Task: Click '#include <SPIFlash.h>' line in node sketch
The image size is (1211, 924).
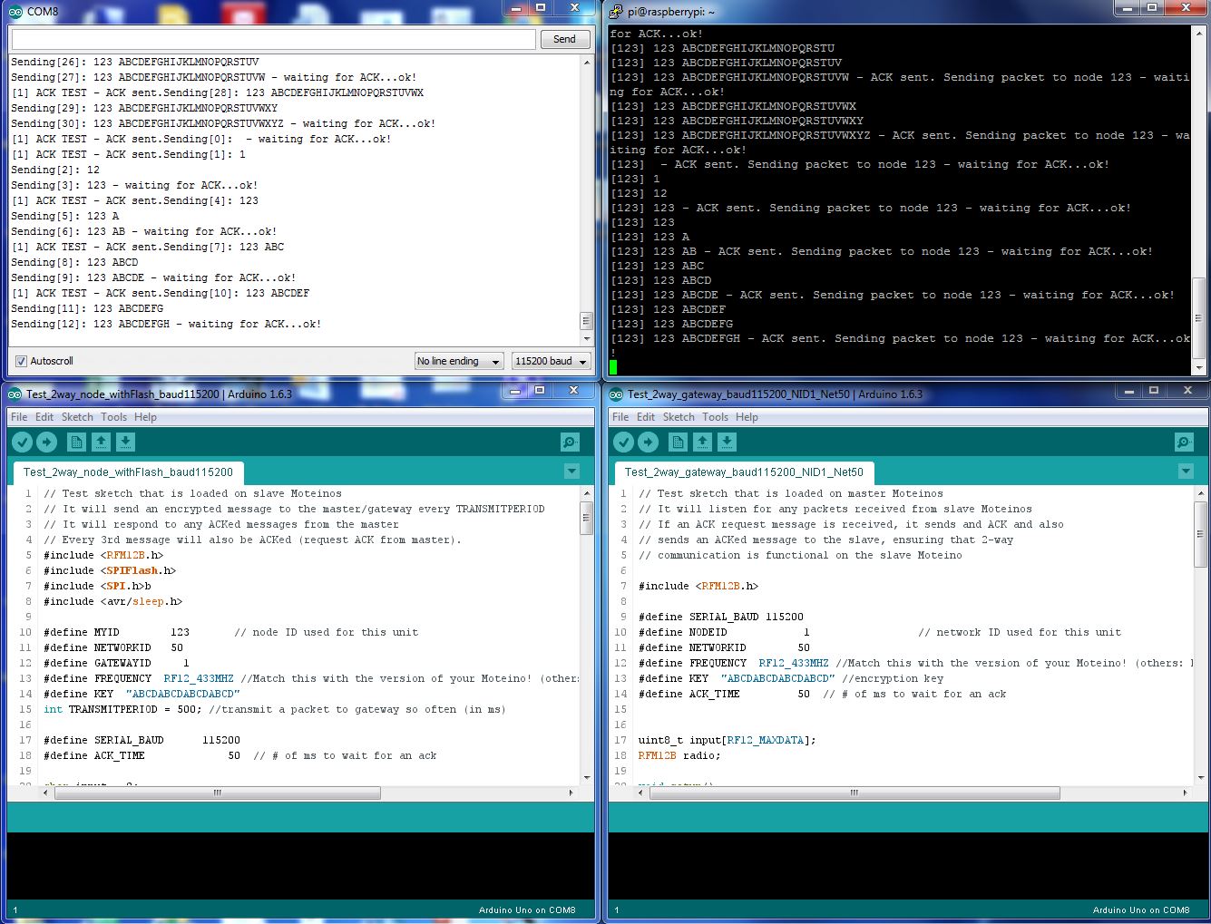Action: pyautogui.click(x=110, y=570)
